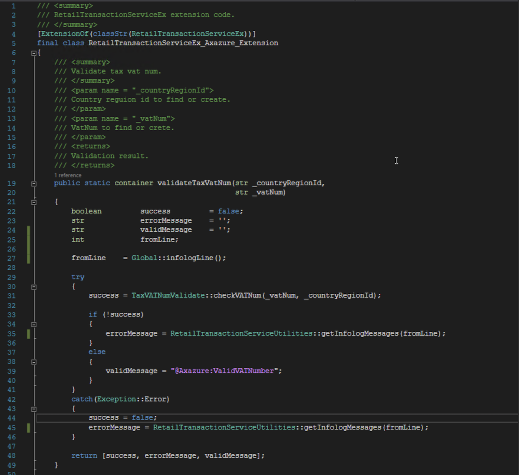
Task: Click getInfologMessages call on line 35
Action: click(x=360, y=333)
